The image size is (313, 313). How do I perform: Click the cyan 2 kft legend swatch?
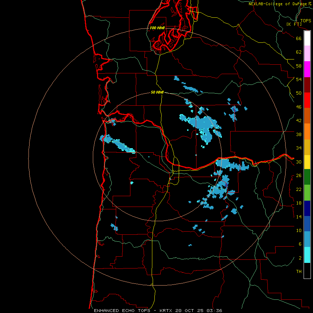307,255
